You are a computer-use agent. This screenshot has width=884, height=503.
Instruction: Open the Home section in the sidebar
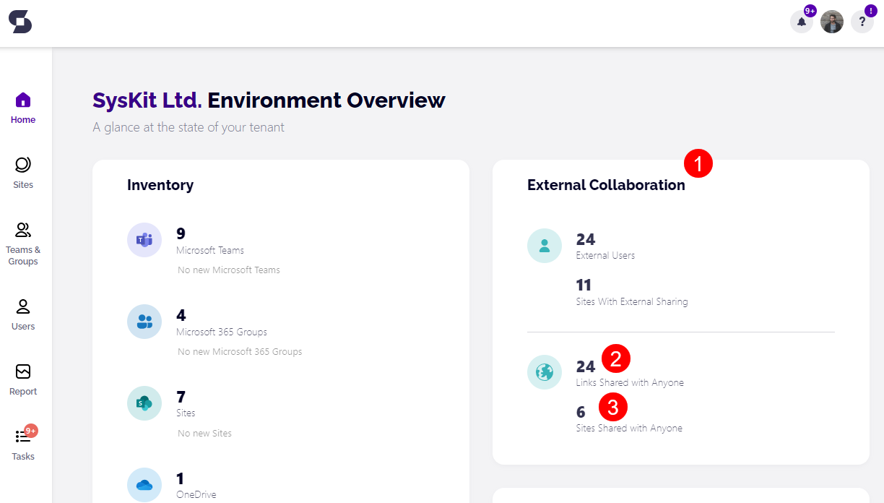coord(23,105)
